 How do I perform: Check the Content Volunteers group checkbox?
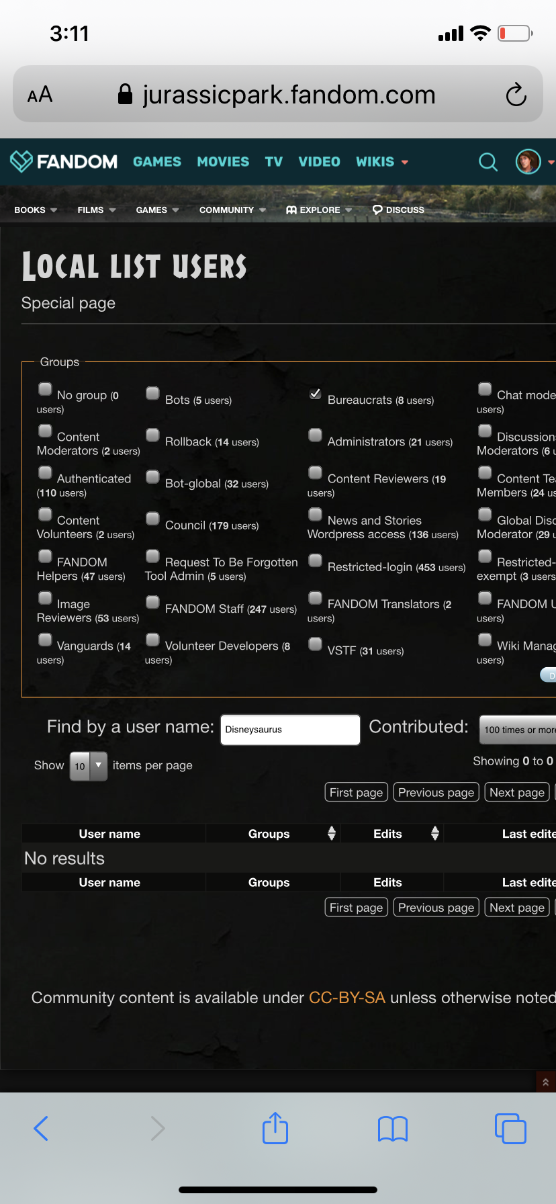45,514
